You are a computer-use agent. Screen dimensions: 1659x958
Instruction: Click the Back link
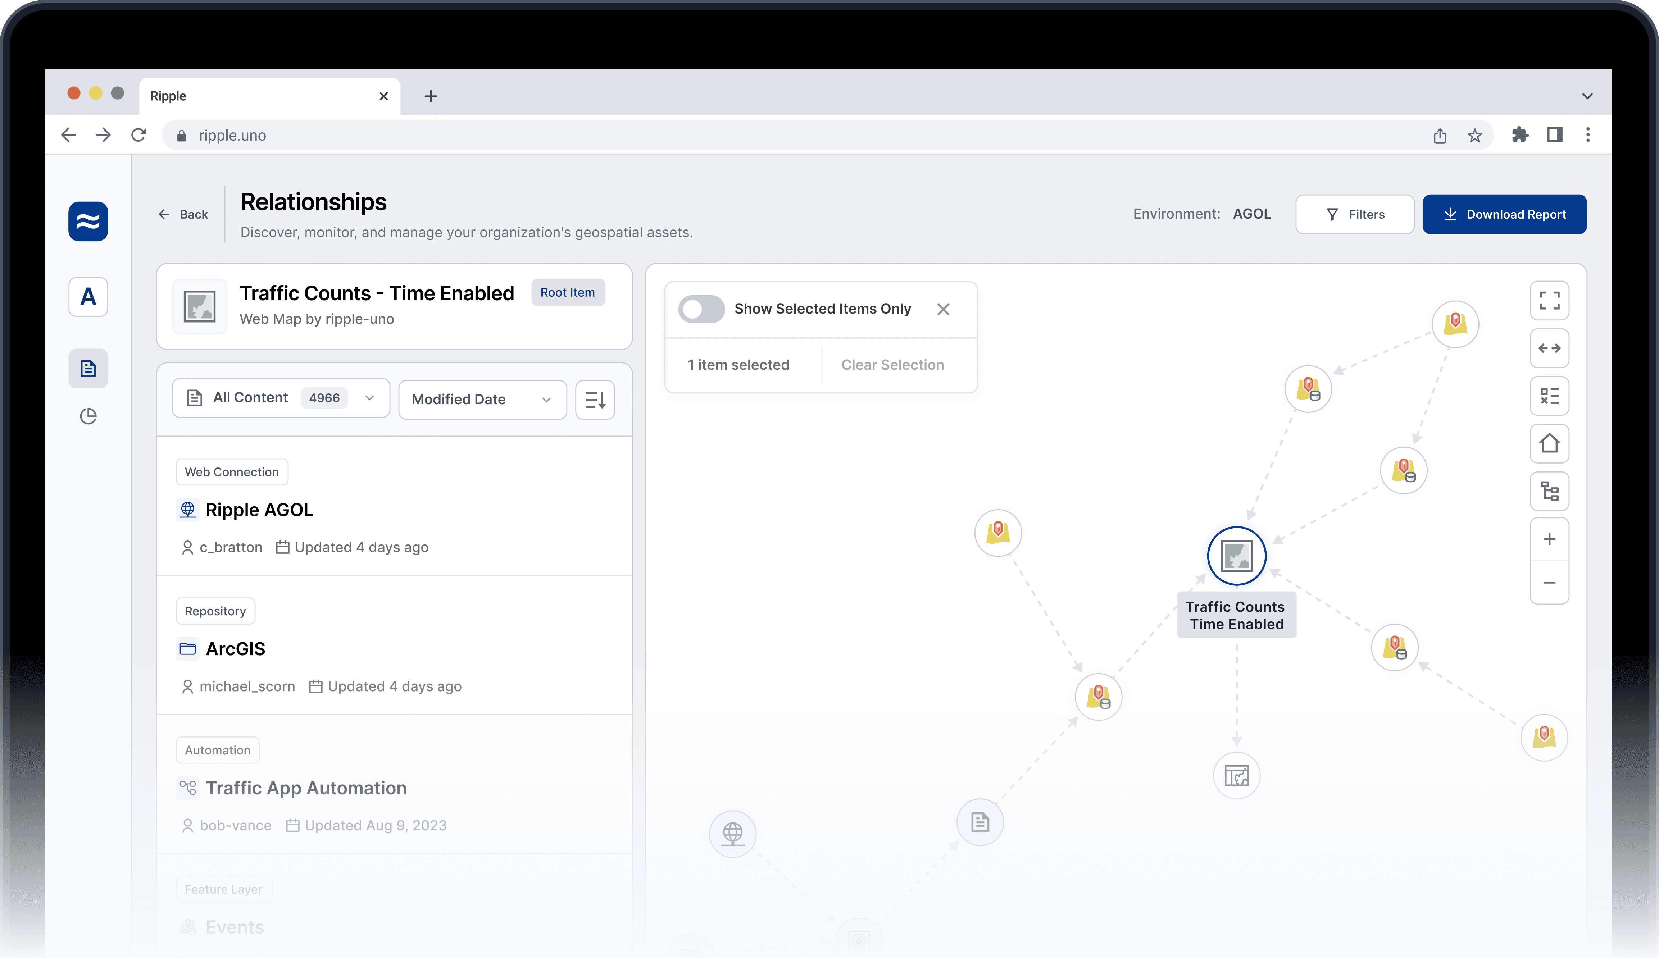tap(183, 214)
